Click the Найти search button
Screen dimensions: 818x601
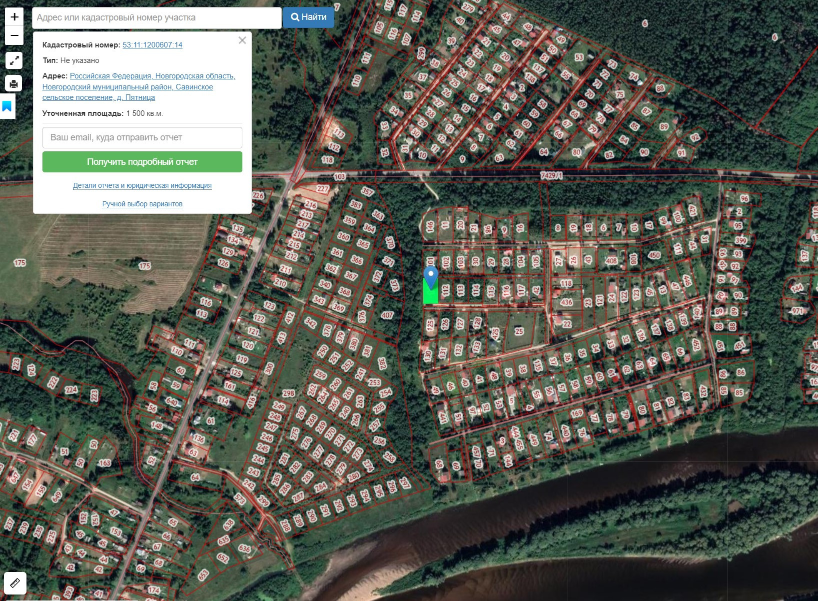308,17
